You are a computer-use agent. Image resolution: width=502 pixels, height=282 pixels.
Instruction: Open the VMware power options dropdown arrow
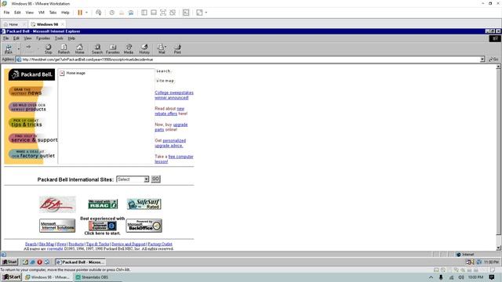pyautogui.click(x=86, y=13)
